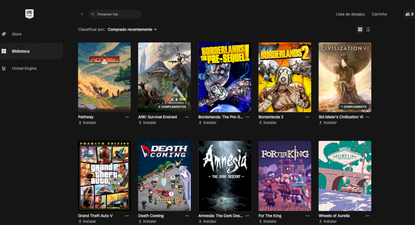Switch to grid view layout
This screenshot has height=225, width=415.
360,29
